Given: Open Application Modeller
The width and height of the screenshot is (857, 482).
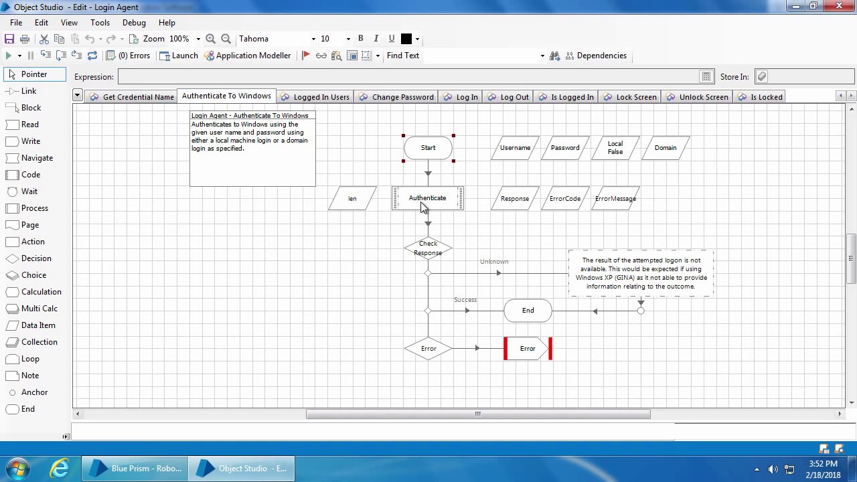Looking at the screenshot, I should [x=247, y=56].
